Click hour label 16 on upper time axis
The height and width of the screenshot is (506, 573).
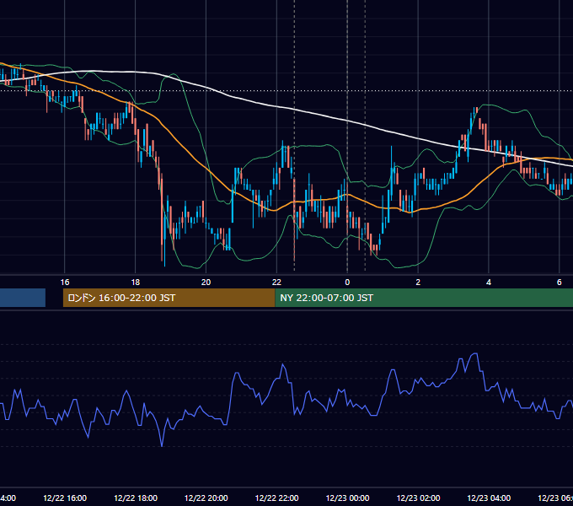pos(65,283)
